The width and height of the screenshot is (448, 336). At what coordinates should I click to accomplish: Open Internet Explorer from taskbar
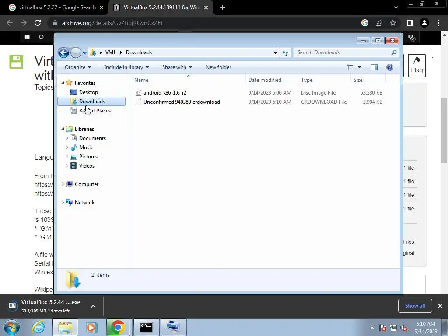38,327
